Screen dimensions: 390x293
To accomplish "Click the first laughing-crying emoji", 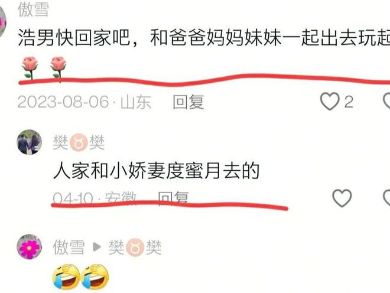I will (x=66, y=277).
